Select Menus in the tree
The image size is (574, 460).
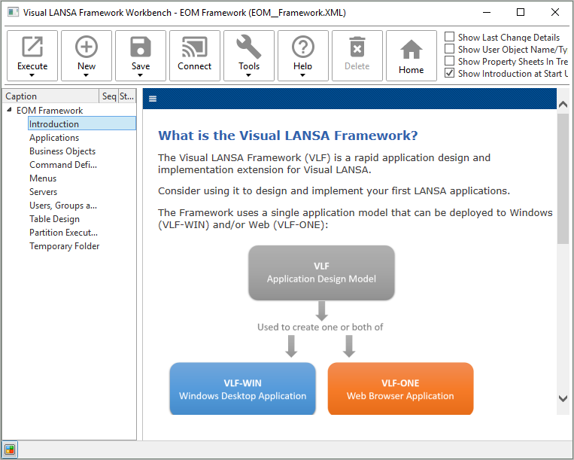pyautogui.click(x=43, y=178)
